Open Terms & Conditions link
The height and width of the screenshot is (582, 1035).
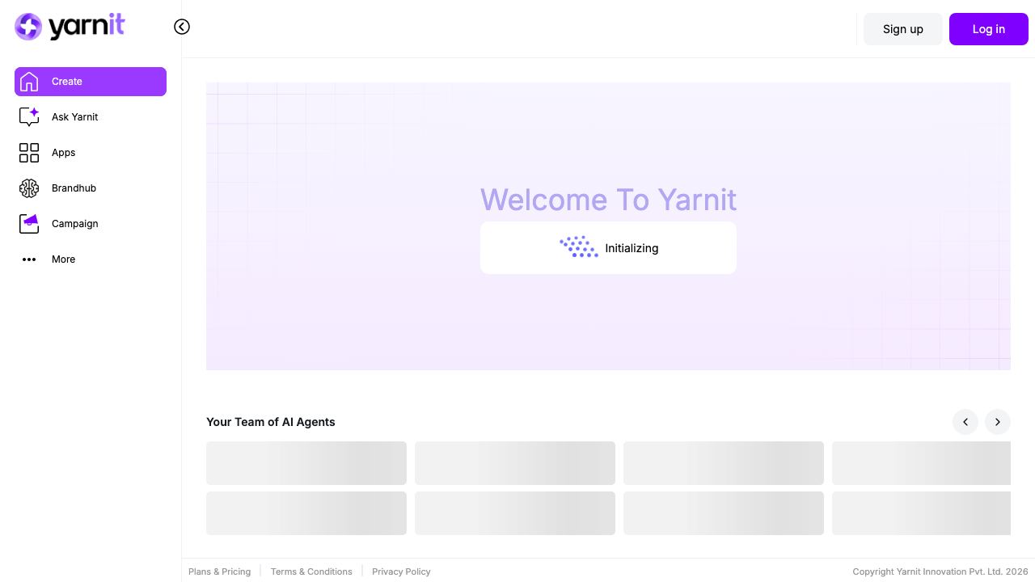[x=311, y=571]
